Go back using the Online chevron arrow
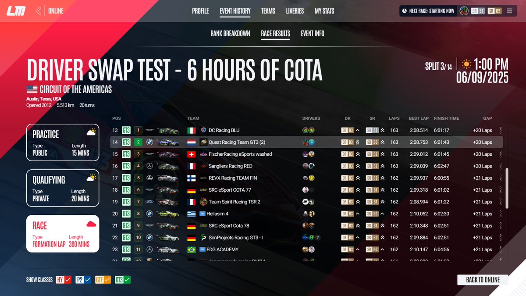The image size is (526, 296). pyautogui.click(x=39, y=11)
